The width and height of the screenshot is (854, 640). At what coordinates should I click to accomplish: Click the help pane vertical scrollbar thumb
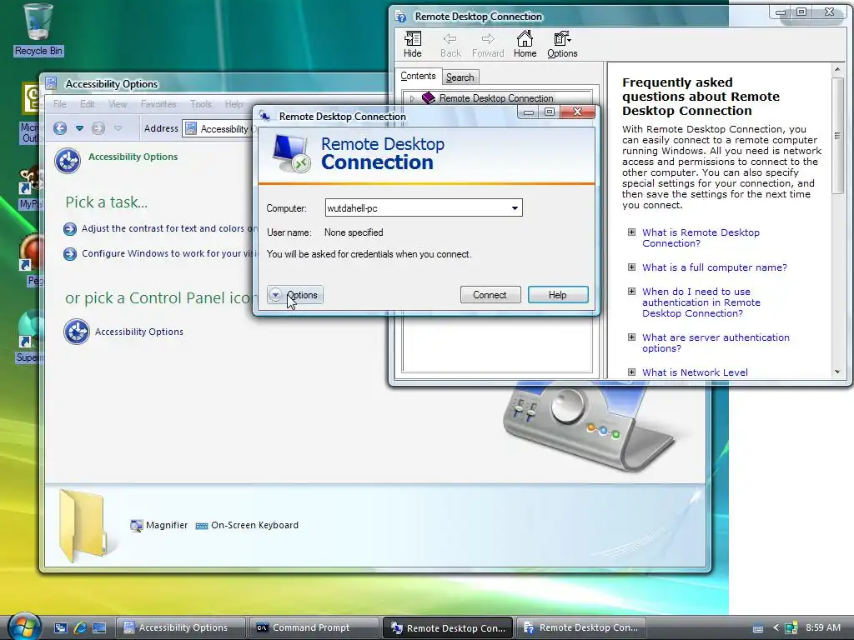837,136
